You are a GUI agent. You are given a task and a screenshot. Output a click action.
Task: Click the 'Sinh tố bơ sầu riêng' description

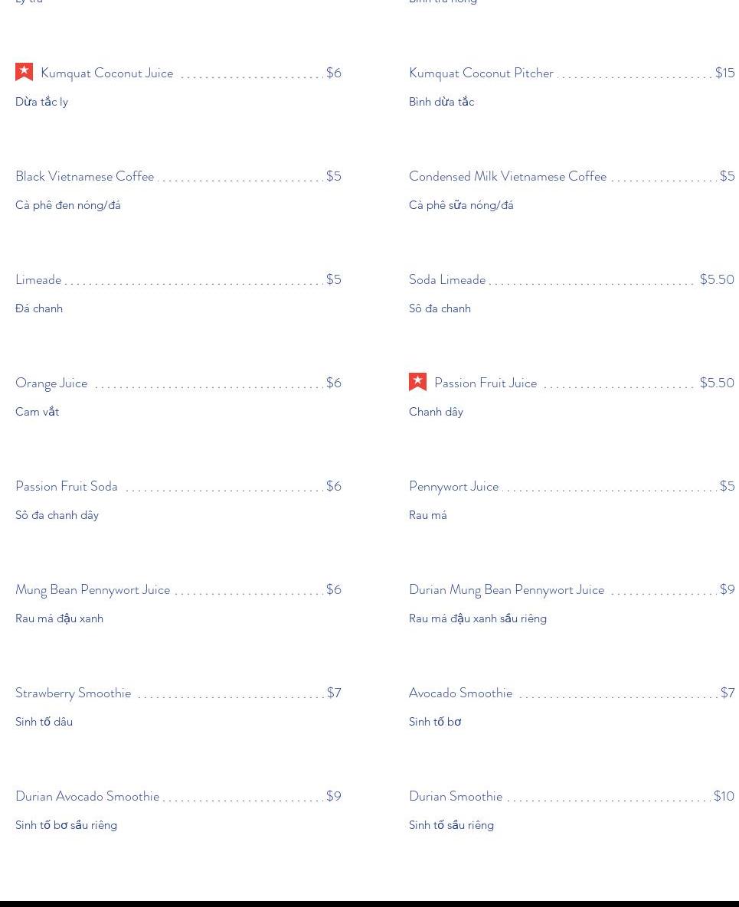click(x=66, y=825)
